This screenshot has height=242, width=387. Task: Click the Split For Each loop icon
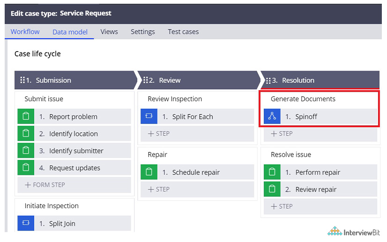point(149,116)
